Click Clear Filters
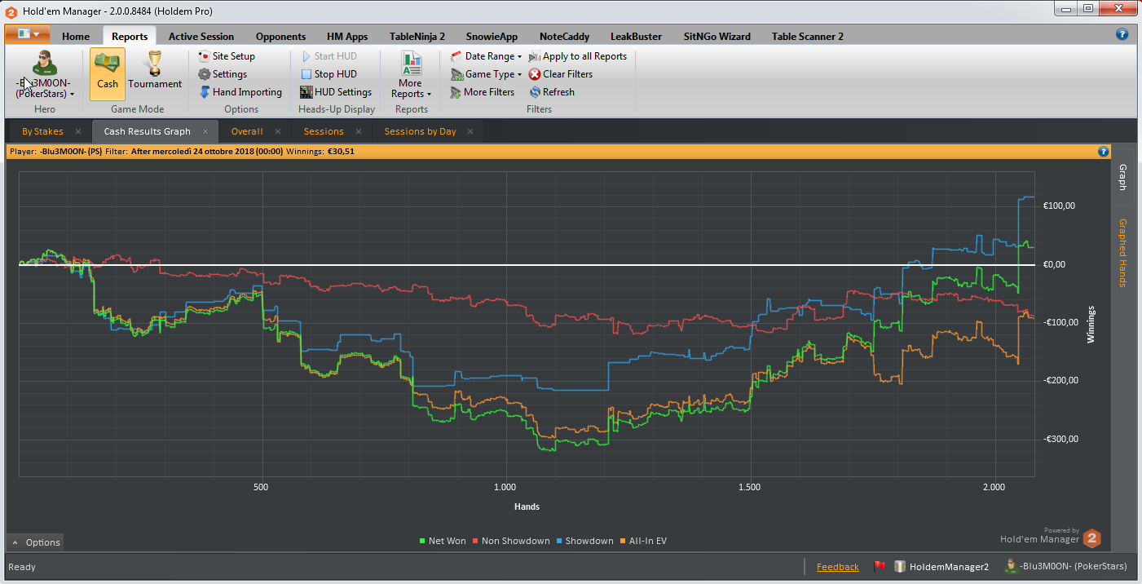The image size is (1142, 584). pyautogui.click(x=561, y=74)
